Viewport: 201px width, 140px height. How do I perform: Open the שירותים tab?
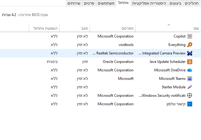pos(74,3)
